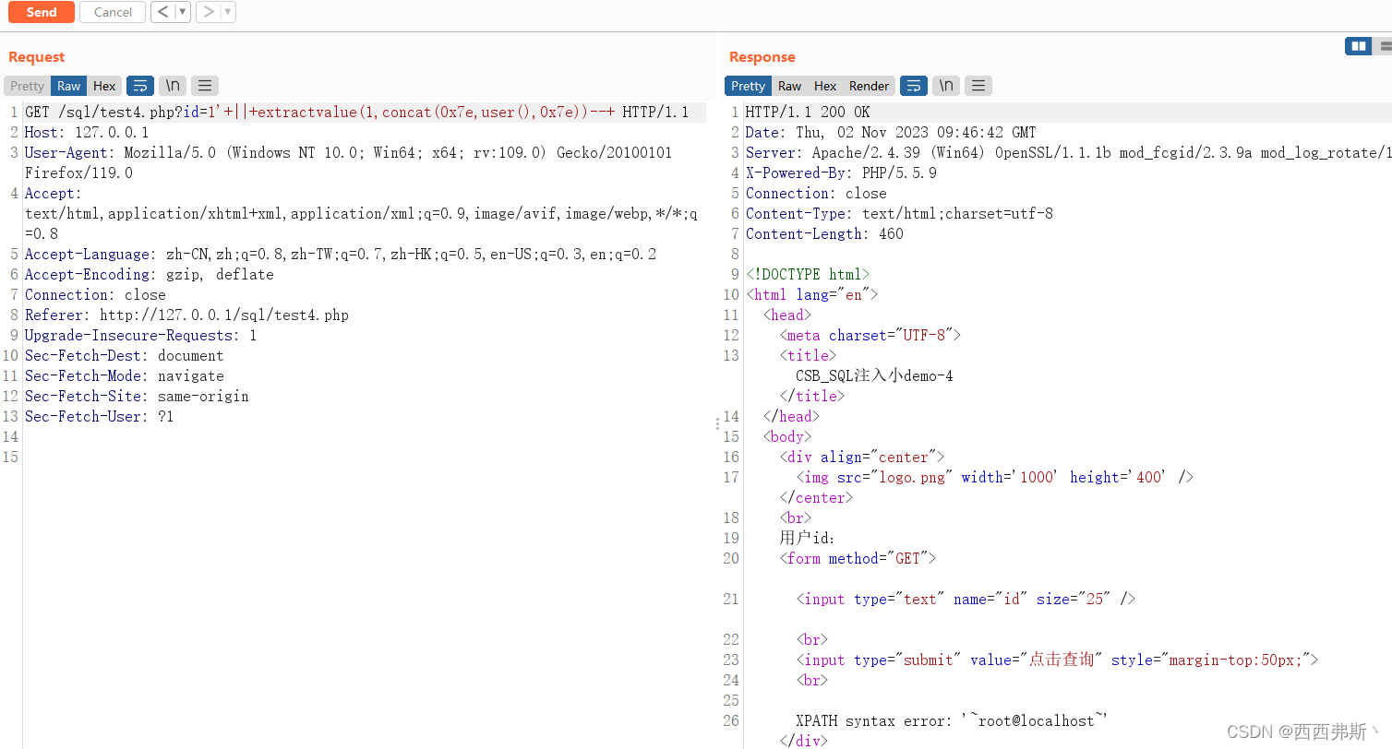Click Sec-Fetch-Dest: document line
Screen dimensions: 1392x749
click(x=125, y=356)
